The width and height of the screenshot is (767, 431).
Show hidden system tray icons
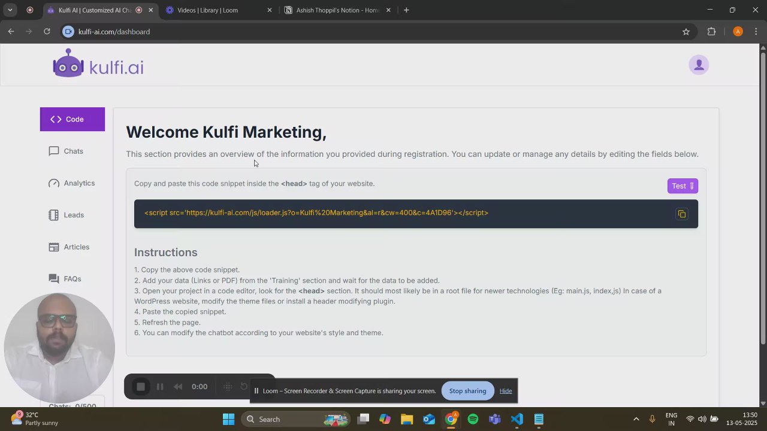pos(636,419)
